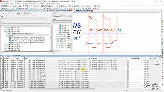Select the T-node connection symbol in right toolbar
This screenshot has width=164, height=92.
coord(163,20)
